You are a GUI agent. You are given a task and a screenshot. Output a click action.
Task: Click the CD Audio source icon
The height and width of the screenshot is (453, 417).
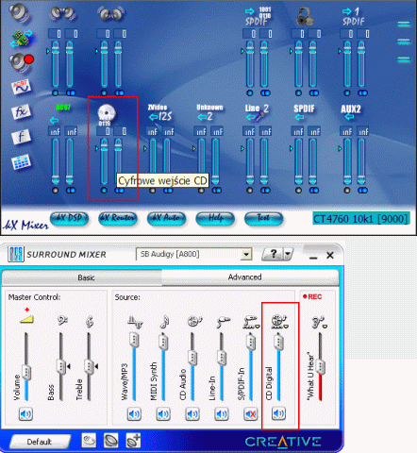pyautogui.click(x=194, y=321)
